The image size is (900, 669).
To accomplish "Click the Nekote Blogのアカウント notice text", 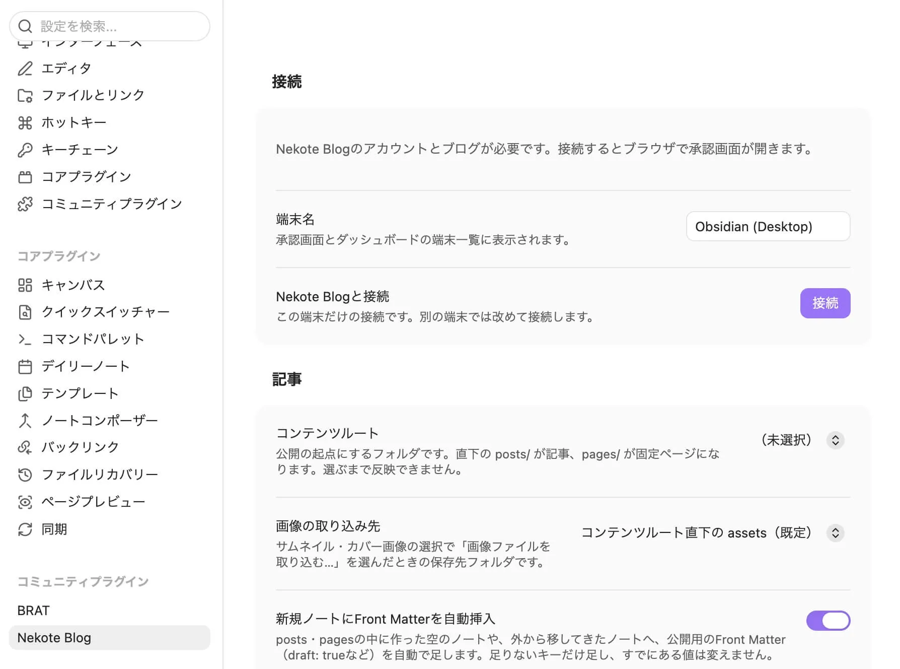I will (544, 149).
